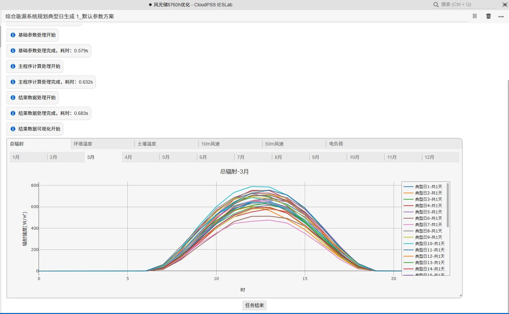Switch to the 5月 month tab
The height and width of the screenshot is (314, 509).
[178, 157]
